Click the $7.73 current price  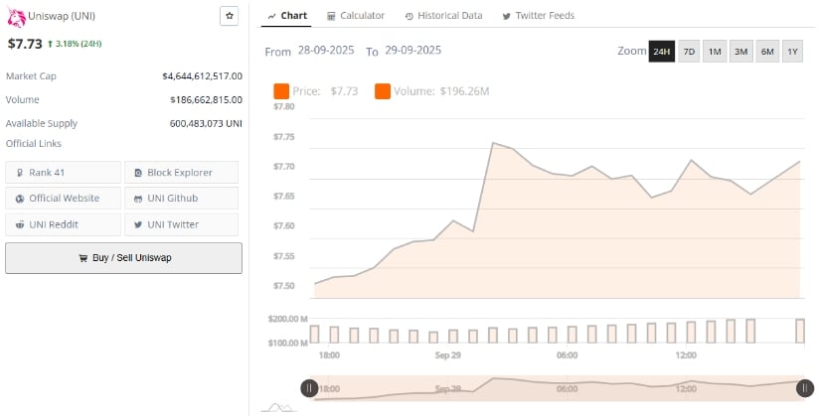click(25, 44)
